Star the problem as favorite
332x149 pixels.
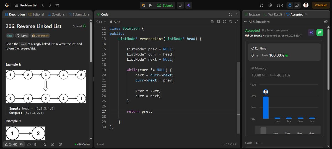[45, 144]
